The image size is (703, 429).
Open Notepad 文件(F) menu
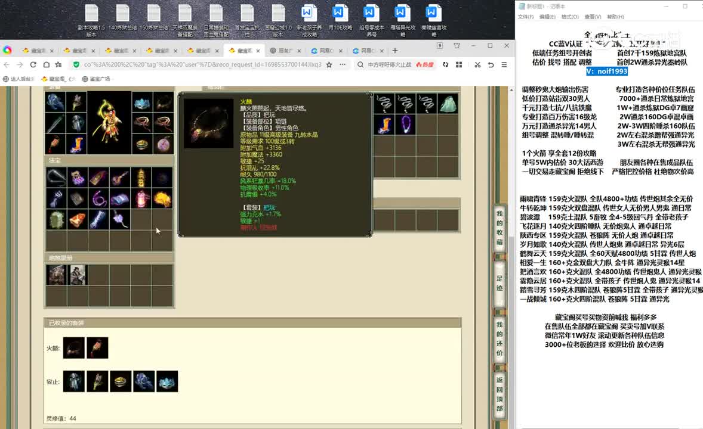[525, 17]
